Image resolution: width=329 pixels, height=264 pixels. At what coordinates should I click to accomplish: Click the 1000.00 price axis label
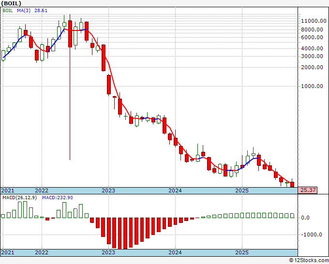(312, 86)
